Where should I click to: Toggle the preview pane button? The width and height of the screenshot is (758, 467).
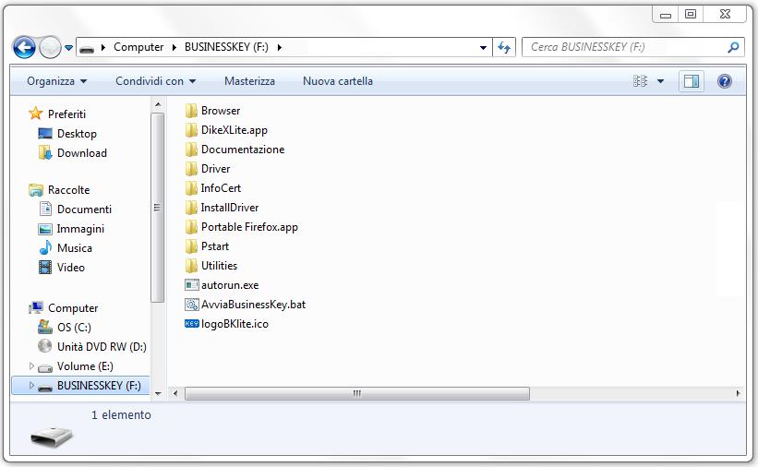(x=691, y=81)
